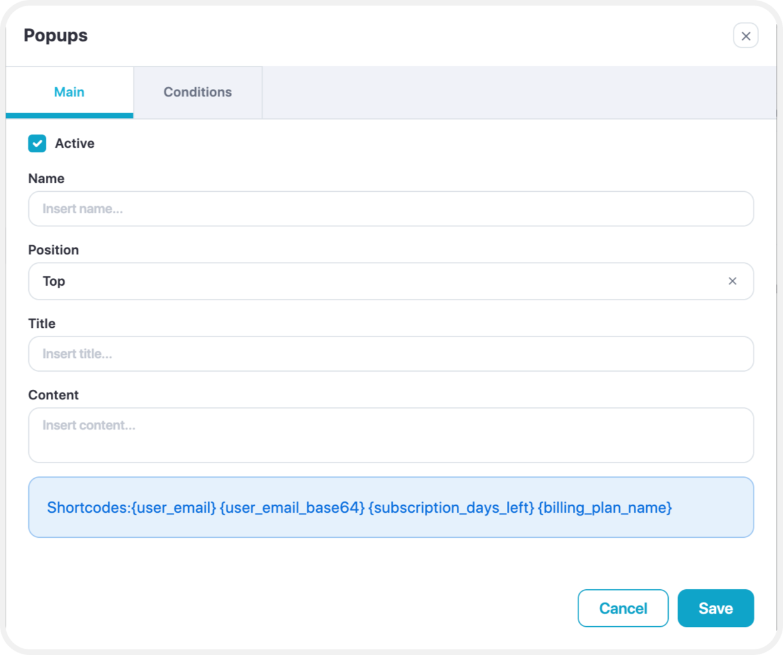
Task: Close the Popups dialog with the X
Action: click(745, 36)
